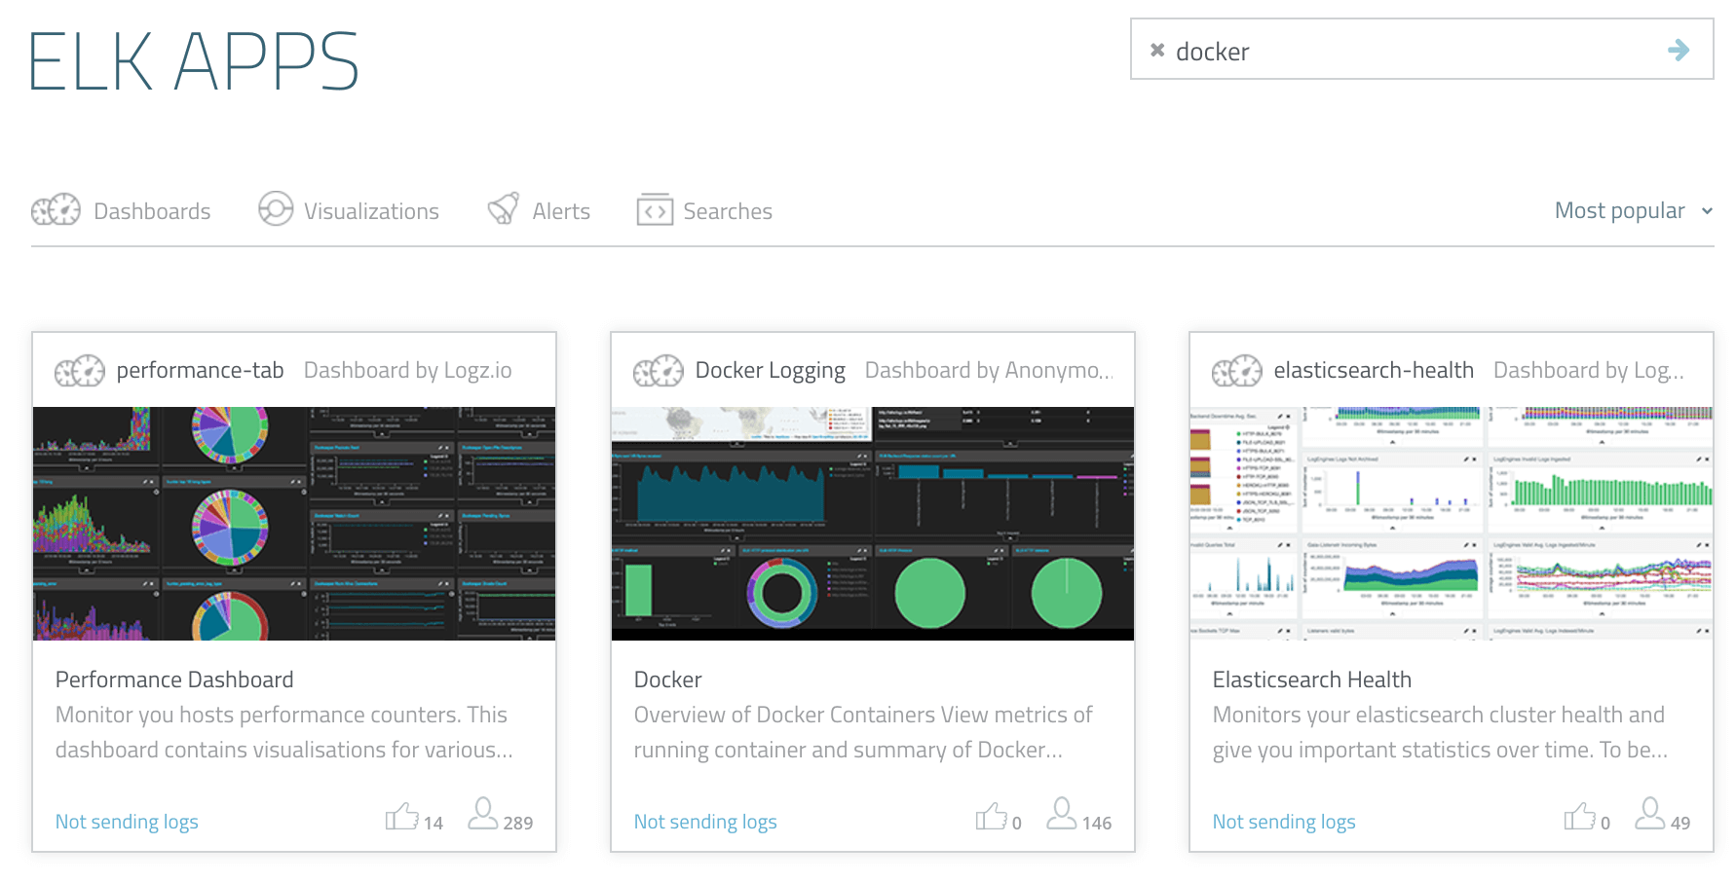Select the Alerts tab
The width and height of the screenshot is (1736, 882).
click(539, 210)
